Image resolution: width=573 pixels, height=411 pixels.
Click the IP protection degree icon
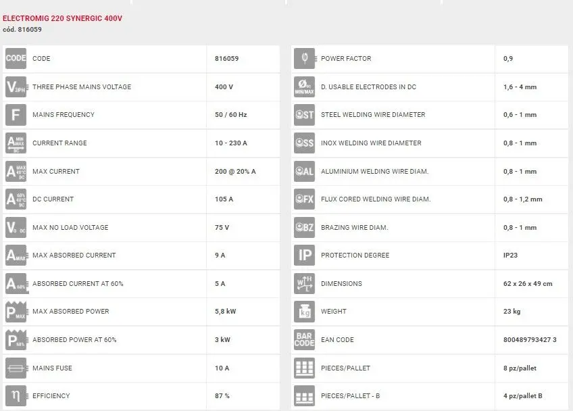(304, 256)
